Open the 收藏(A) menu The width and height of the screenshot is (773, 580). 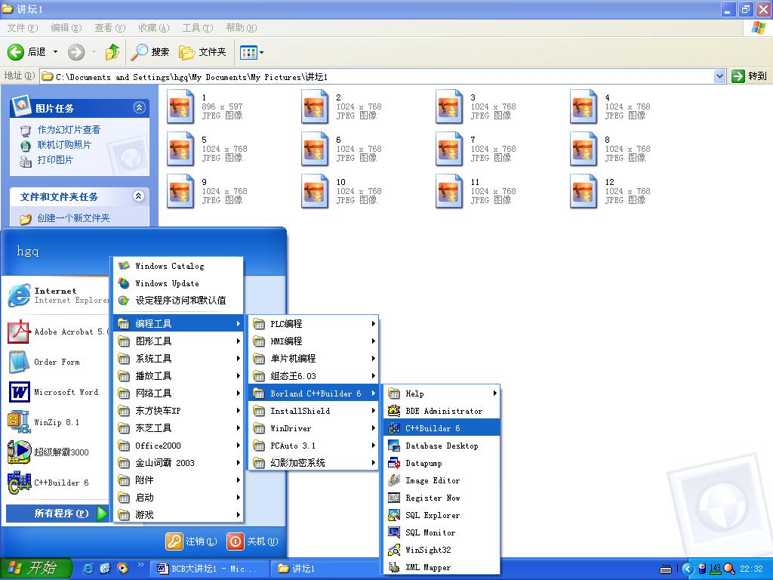154,28
